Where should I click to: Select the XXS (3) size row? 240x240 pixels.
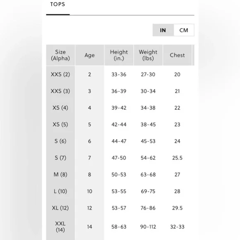pos(120,91)
